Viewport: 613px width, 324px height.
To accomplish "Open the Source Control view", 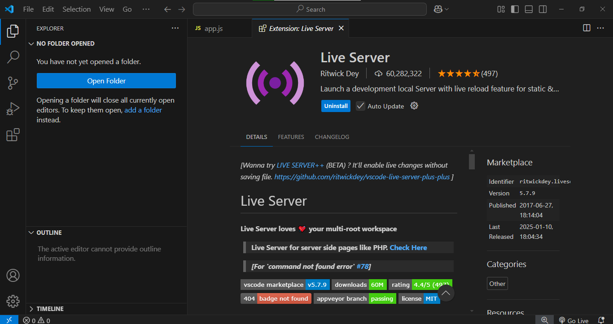I will click(13, 83).
